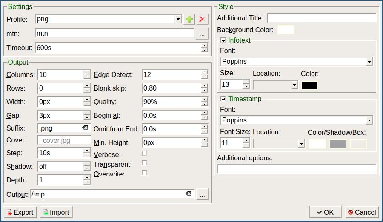Image resolution: width=383 pixels, height=222 pixels.
Task: Clear the Output path using its clear icon
Action: [189, 194]
